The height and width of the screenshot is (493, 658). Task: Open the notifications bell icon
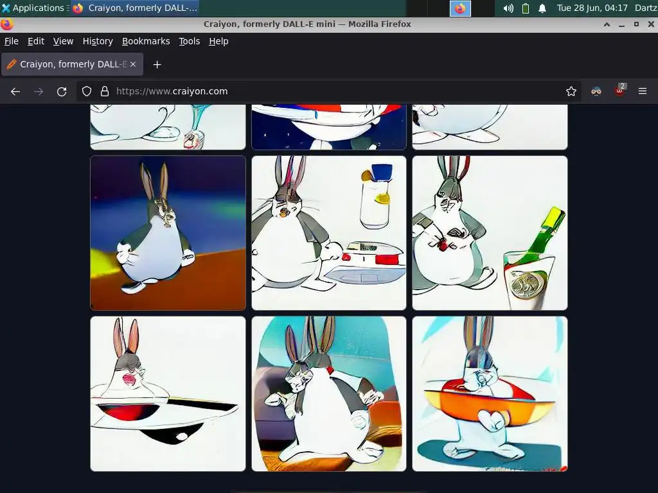(542, 8)
